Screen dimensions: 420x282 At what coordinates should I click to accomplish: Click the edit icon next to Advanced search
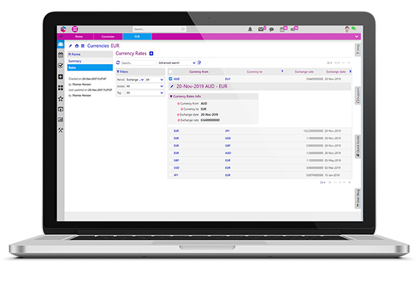pyautogui.click(x=199, y=63)
